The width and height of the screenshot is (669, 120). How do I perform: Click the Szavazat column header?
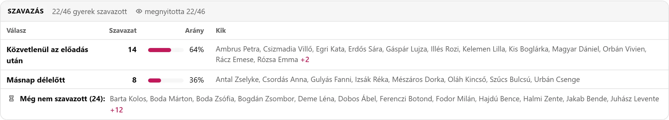123,30
